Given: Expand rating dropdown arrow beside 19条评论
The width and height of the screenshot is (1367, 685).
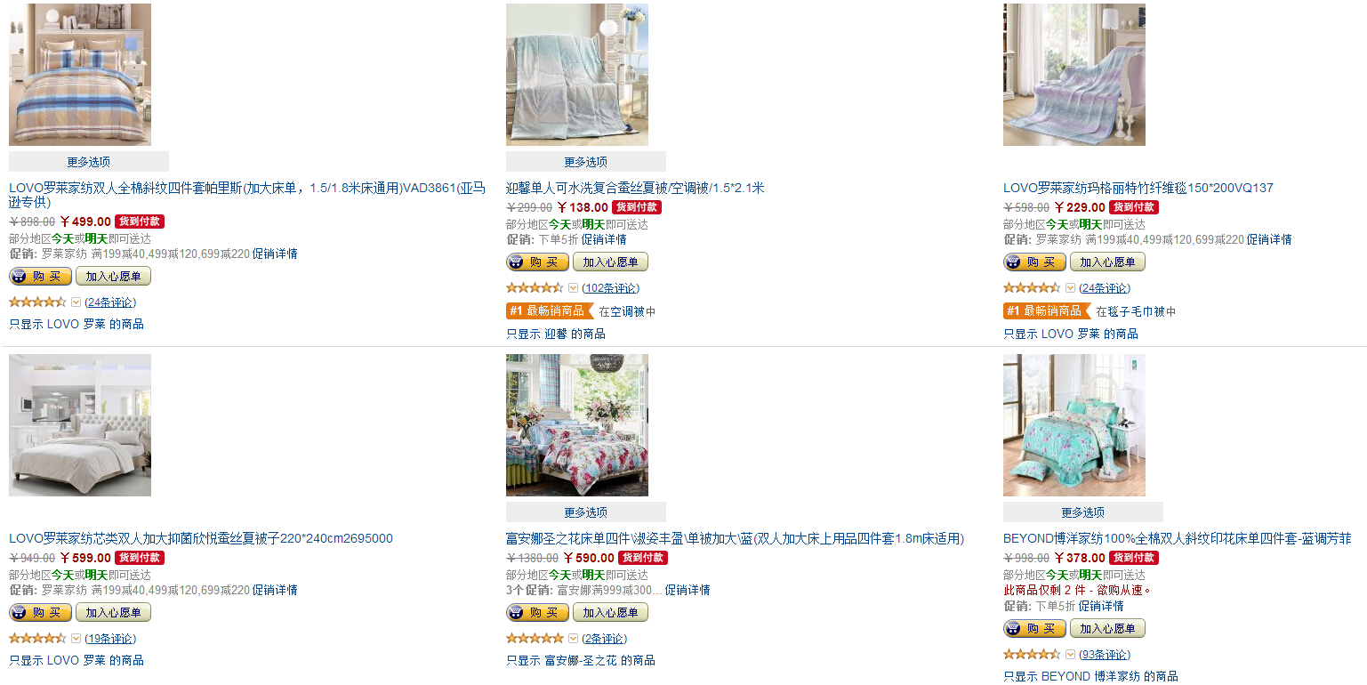Looking at the screenshot, I should (76, 638).
